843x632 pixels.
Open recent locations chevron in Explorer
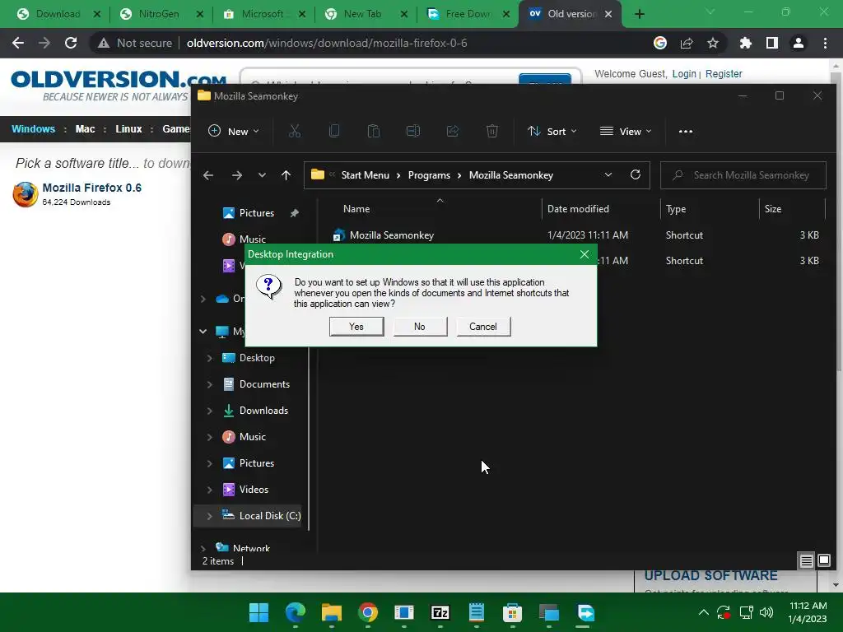click(x=262, y=175)
